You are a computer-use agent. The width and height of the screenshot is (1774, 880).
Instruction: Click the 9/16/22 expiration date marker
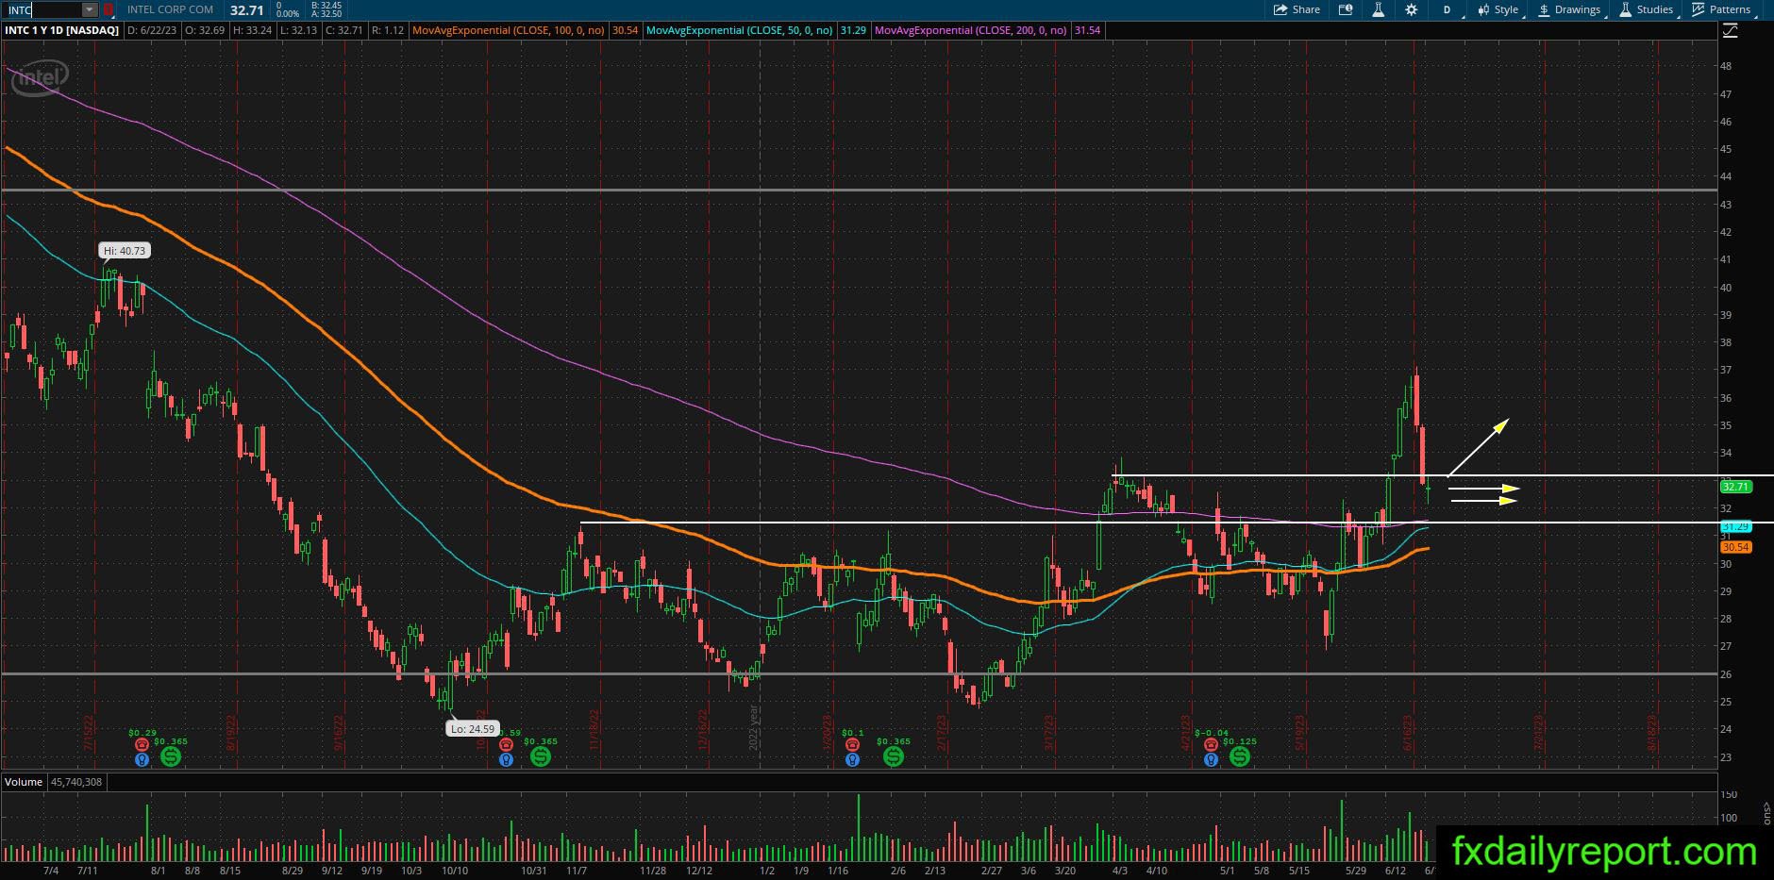coord(338,732)
